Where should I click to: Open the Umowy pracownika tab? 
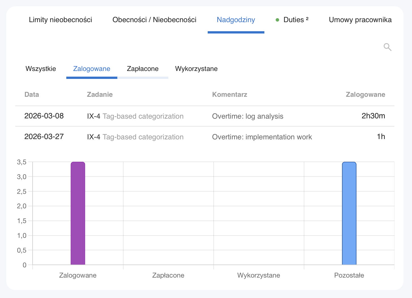[x=360, y=20]
